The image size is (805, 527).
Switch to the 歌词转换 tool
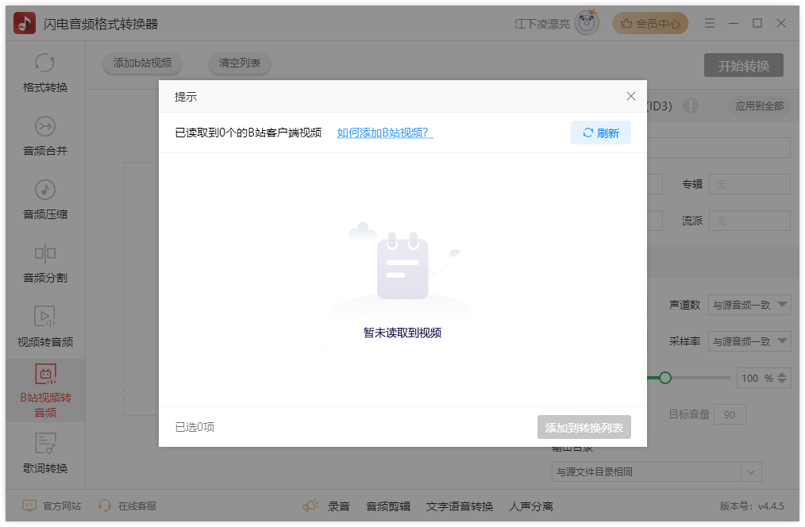[45, 453]
